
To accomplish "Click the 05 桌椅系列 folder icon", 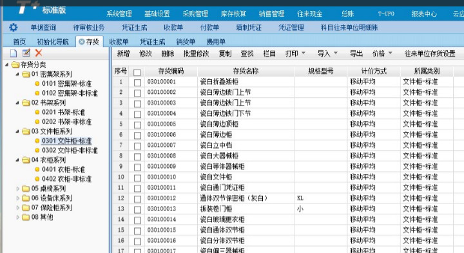I will (26, 189).
